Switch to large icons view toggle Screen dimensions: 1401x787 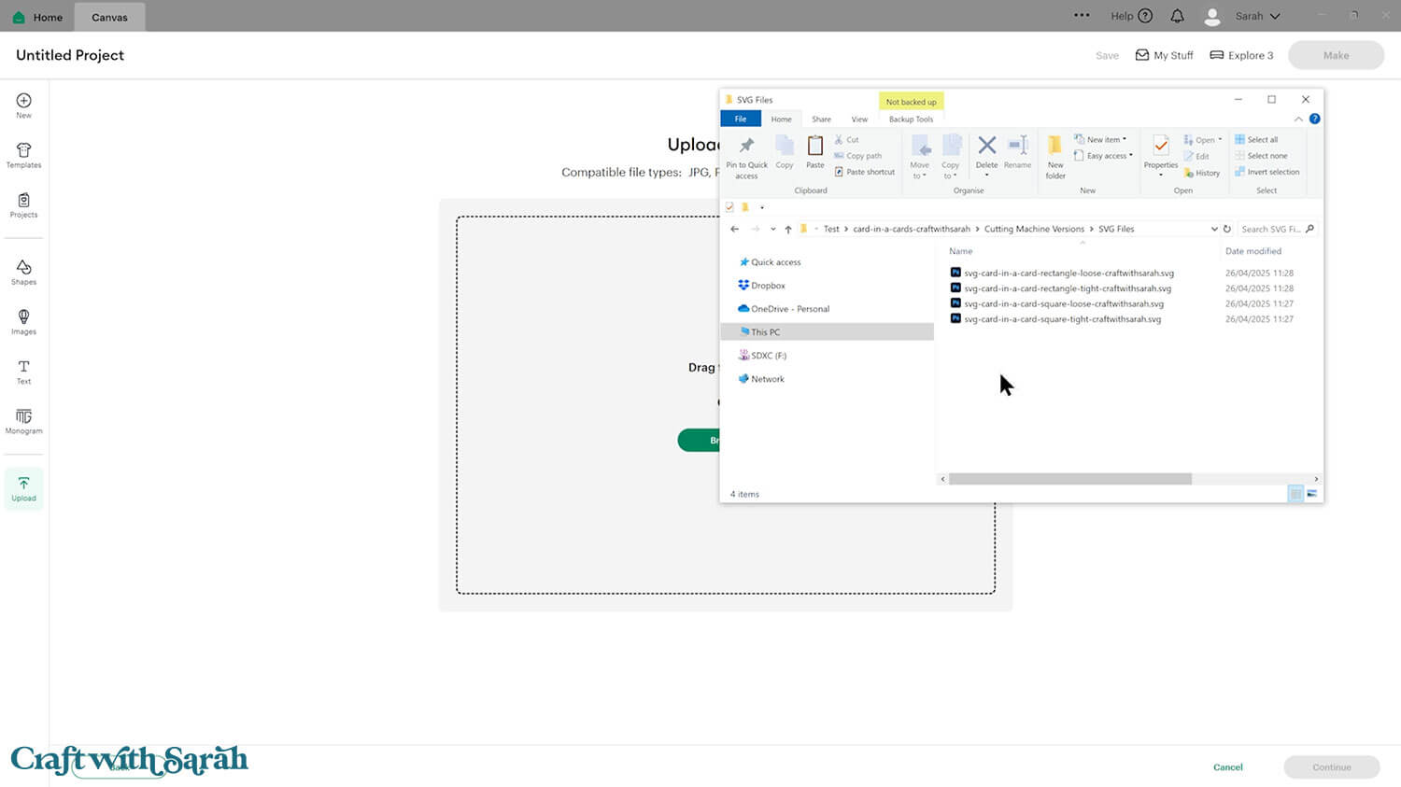click(1311, 494)
